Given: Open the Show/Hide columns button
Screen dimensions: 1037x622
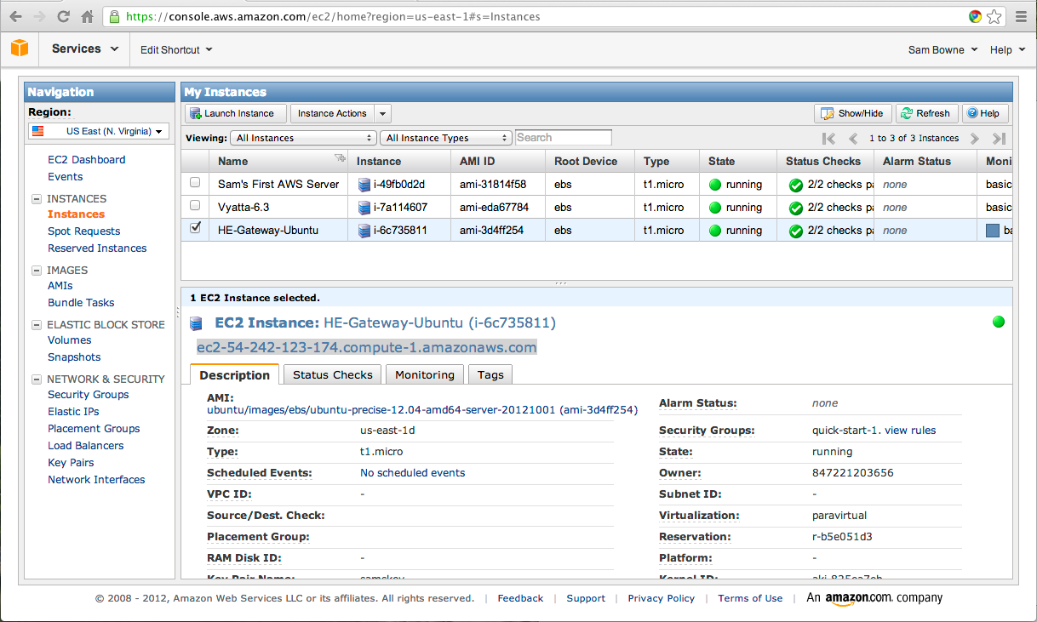Looking at the screenshot, I should tap(852, 113).
